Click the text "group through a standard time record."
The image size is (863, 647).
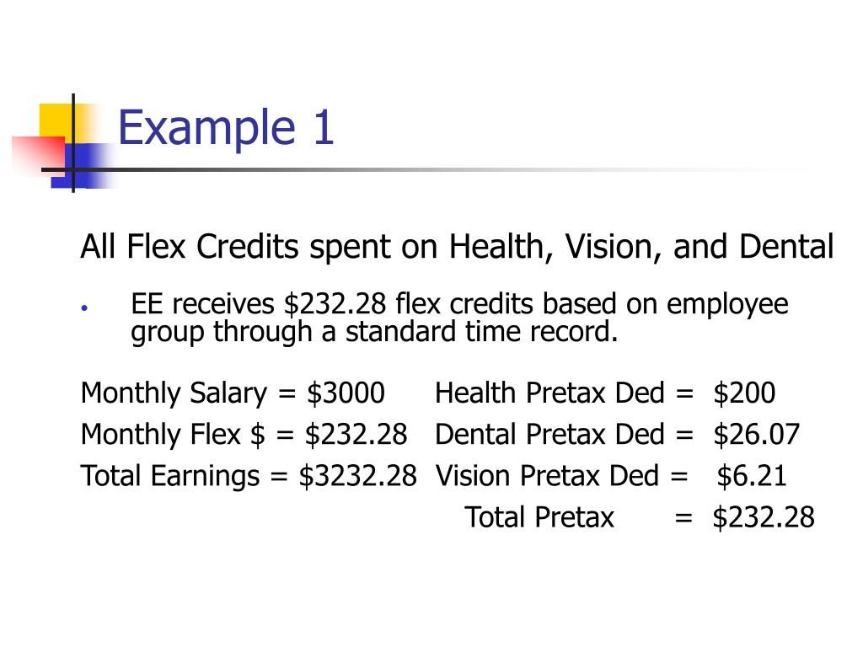point(374,332)
